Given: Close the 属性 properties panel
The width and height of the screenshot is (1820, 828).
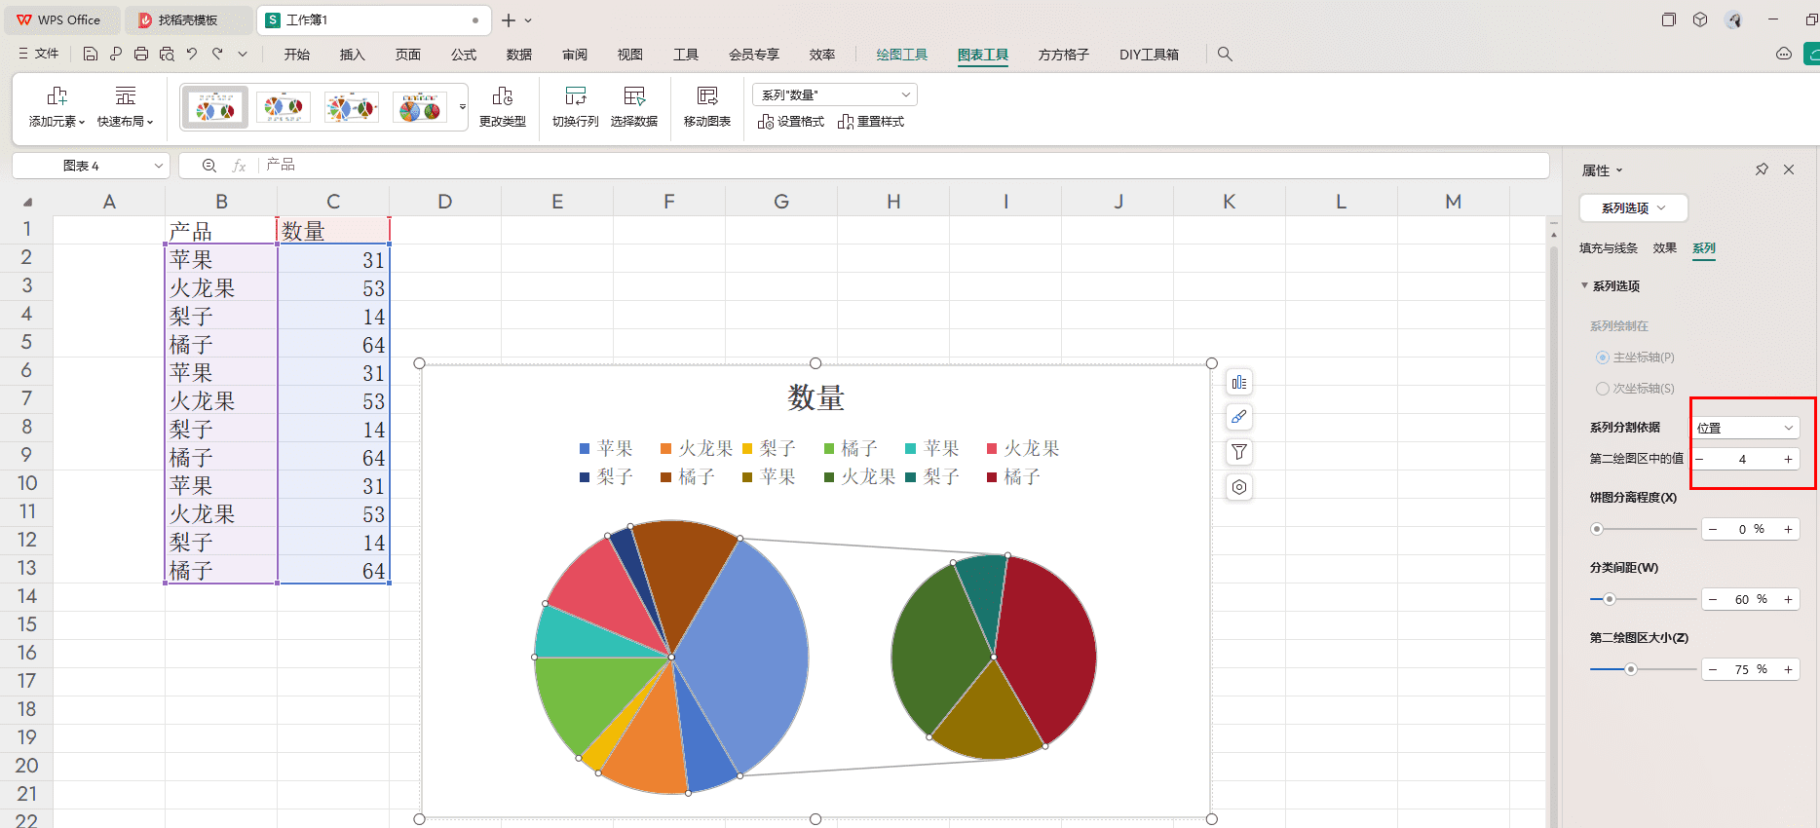Looking at the screenshot, I should click(x=1789, y=169).
